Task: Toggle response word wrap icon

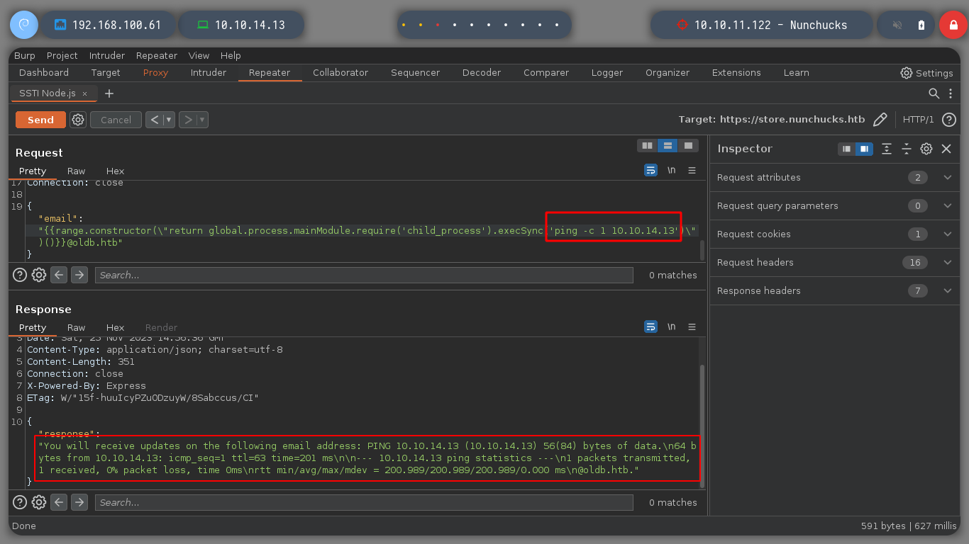Action: [x=650, y=327]
